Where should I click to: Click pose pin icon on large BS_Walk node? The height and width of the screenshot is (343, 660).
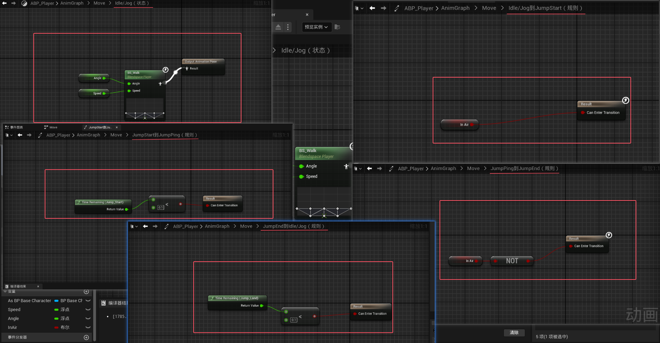point(346,167)
